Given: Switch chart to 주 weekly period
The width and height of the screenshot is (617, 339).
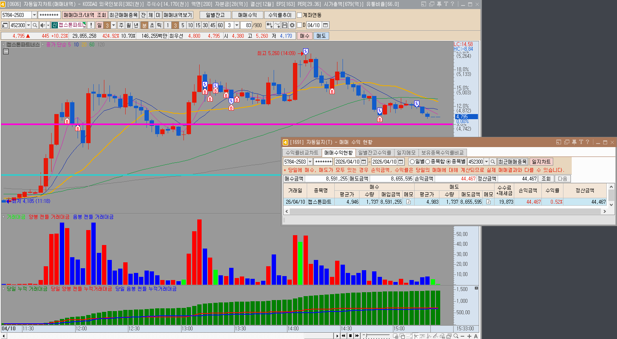Looking at the screenshot, I should pos(121,25).
